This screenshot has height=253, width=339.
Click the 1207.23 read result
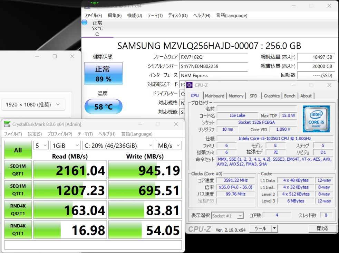[x=70, y=190]
